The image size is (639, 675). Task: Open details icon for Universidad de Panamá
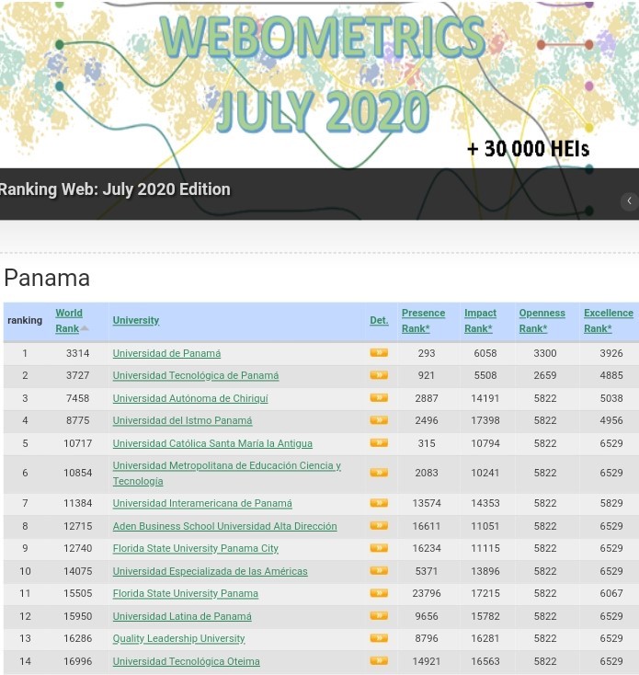(379, 353)
